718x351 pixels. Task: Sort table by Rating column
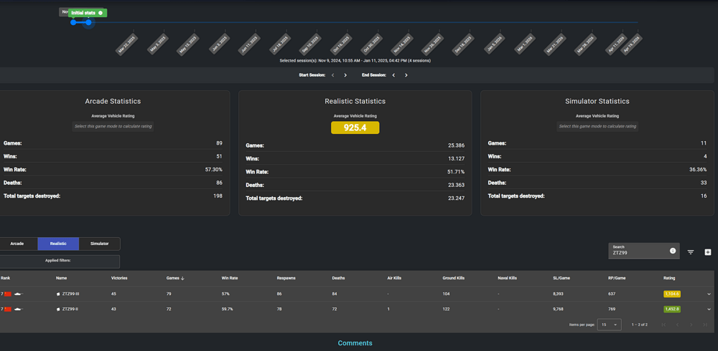click(669, 278)
